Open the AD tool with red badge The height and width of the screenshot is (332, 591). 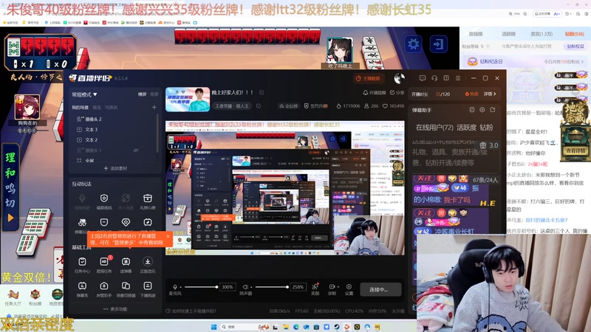click(104, 265)
